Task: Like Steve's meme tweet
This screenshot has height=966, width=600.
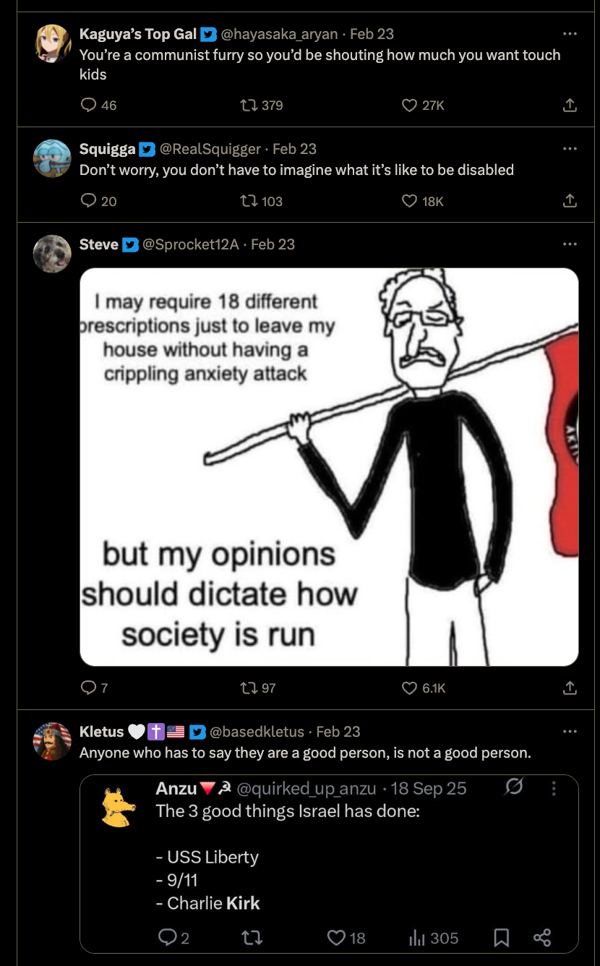Action: (x=410, y=688)
